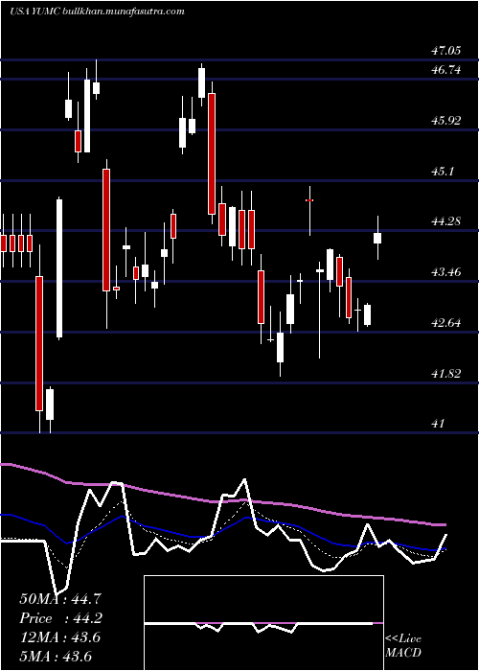Click the 43.46 price axis label

(445, 271)
